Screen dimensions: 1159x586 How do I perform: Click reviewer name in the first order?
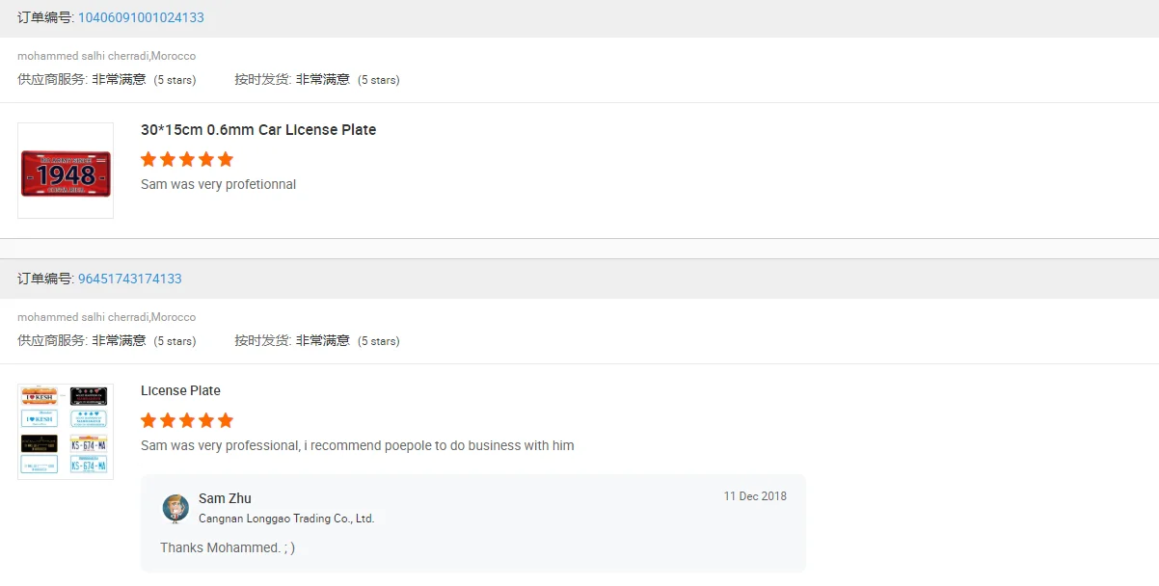tap(106, 56)
